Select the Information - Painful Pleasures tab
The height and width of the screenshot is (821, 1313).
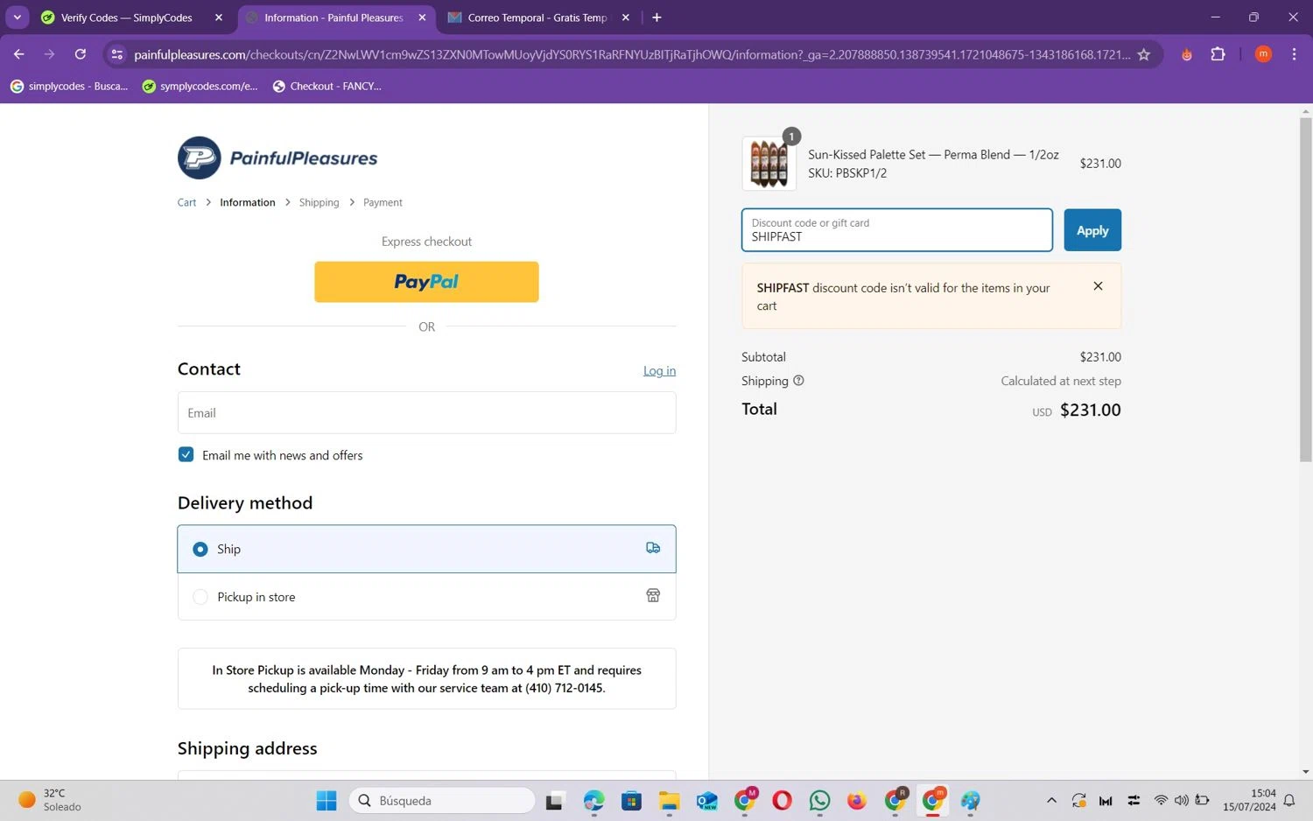(334, 18)
